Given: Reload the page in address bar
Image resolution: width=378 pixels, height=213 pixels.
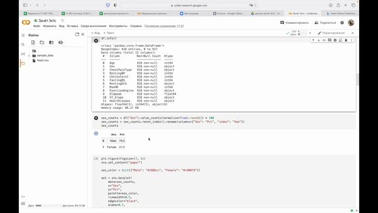Looking at the screenshot, I should coord(255,5).
